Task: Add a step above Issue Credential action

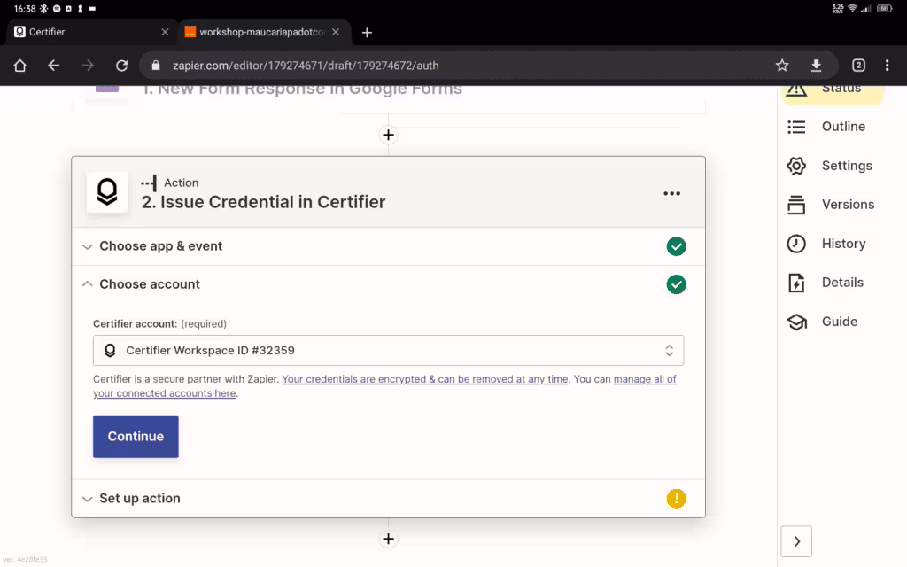Action: tap(388, 135)
